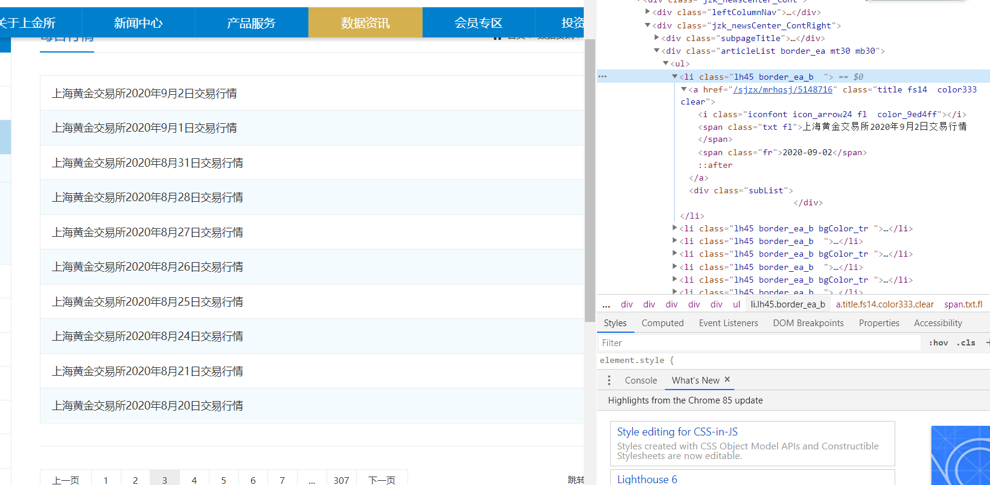
Task: Expand the leftColumnNav div node
Action: [648, 12]
